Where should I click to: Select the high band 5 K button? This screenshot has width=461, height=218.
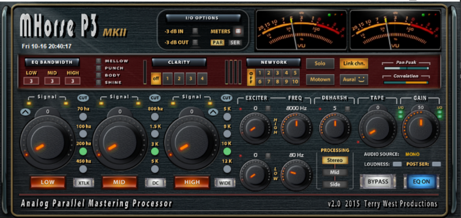point(227,117)
